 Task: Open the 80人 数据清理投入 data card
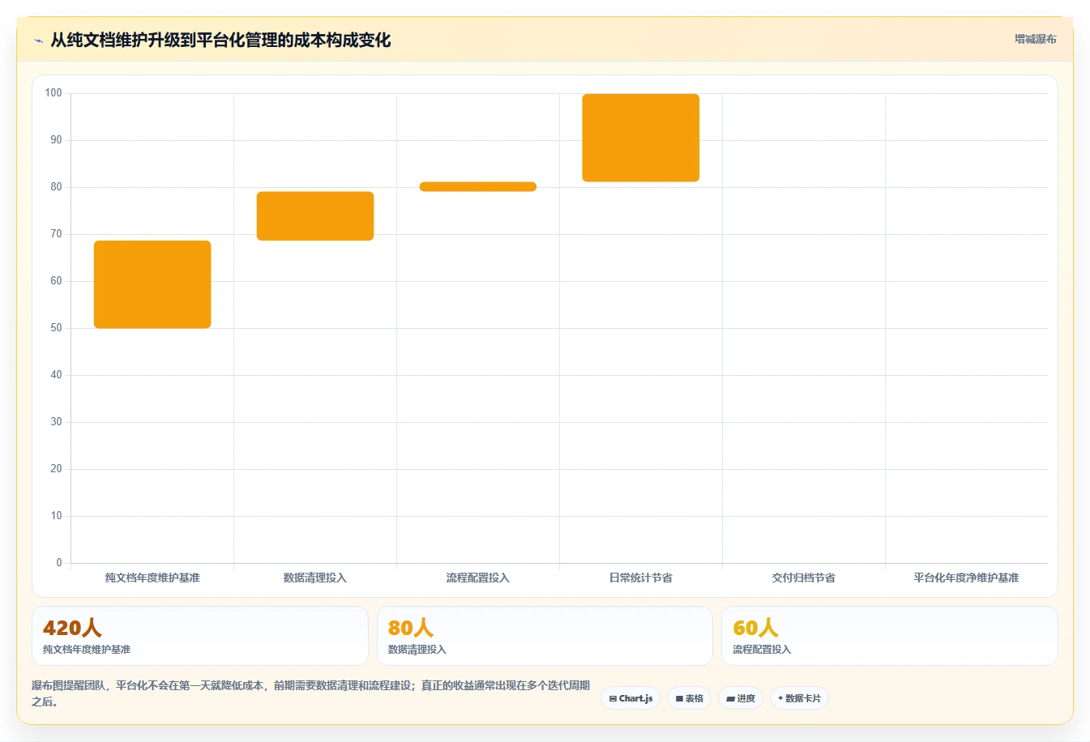[545, 636]
